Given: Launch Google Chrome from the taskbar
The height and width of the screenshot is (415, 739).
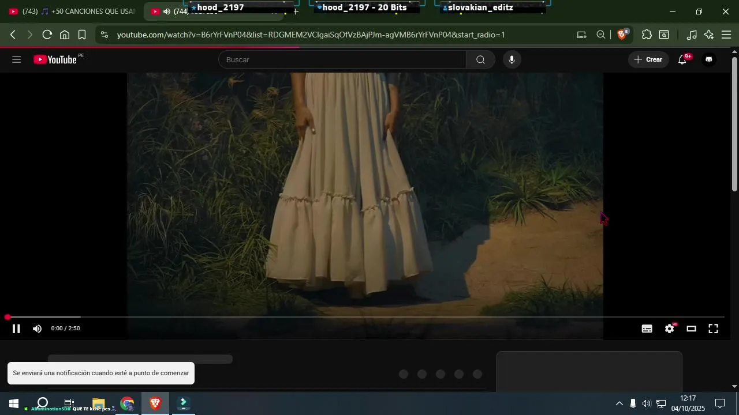Looking at the screenshot, I should coord(127,403).
